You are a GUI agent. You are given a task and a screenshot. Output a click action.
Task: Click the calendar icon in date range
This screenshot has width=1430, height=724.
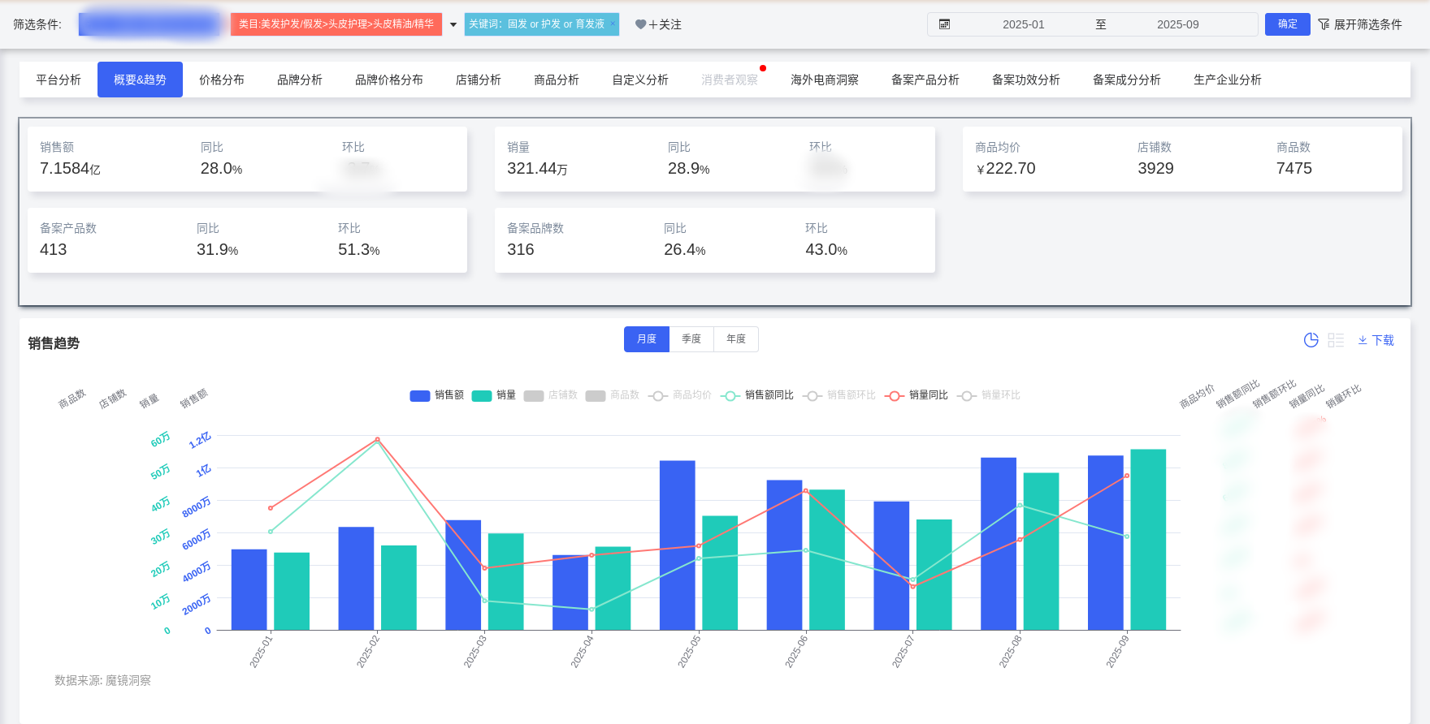(x=944, y=24)
